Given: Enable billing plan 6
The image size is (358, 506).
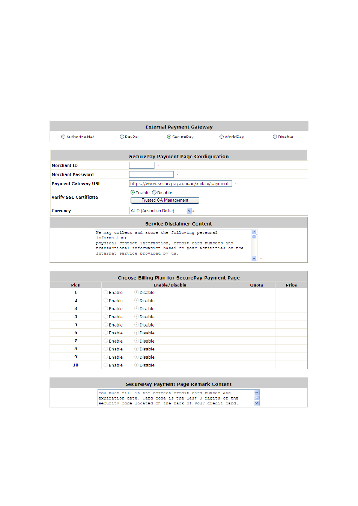Looking at the screenshot, I should [x=106, y=333].
